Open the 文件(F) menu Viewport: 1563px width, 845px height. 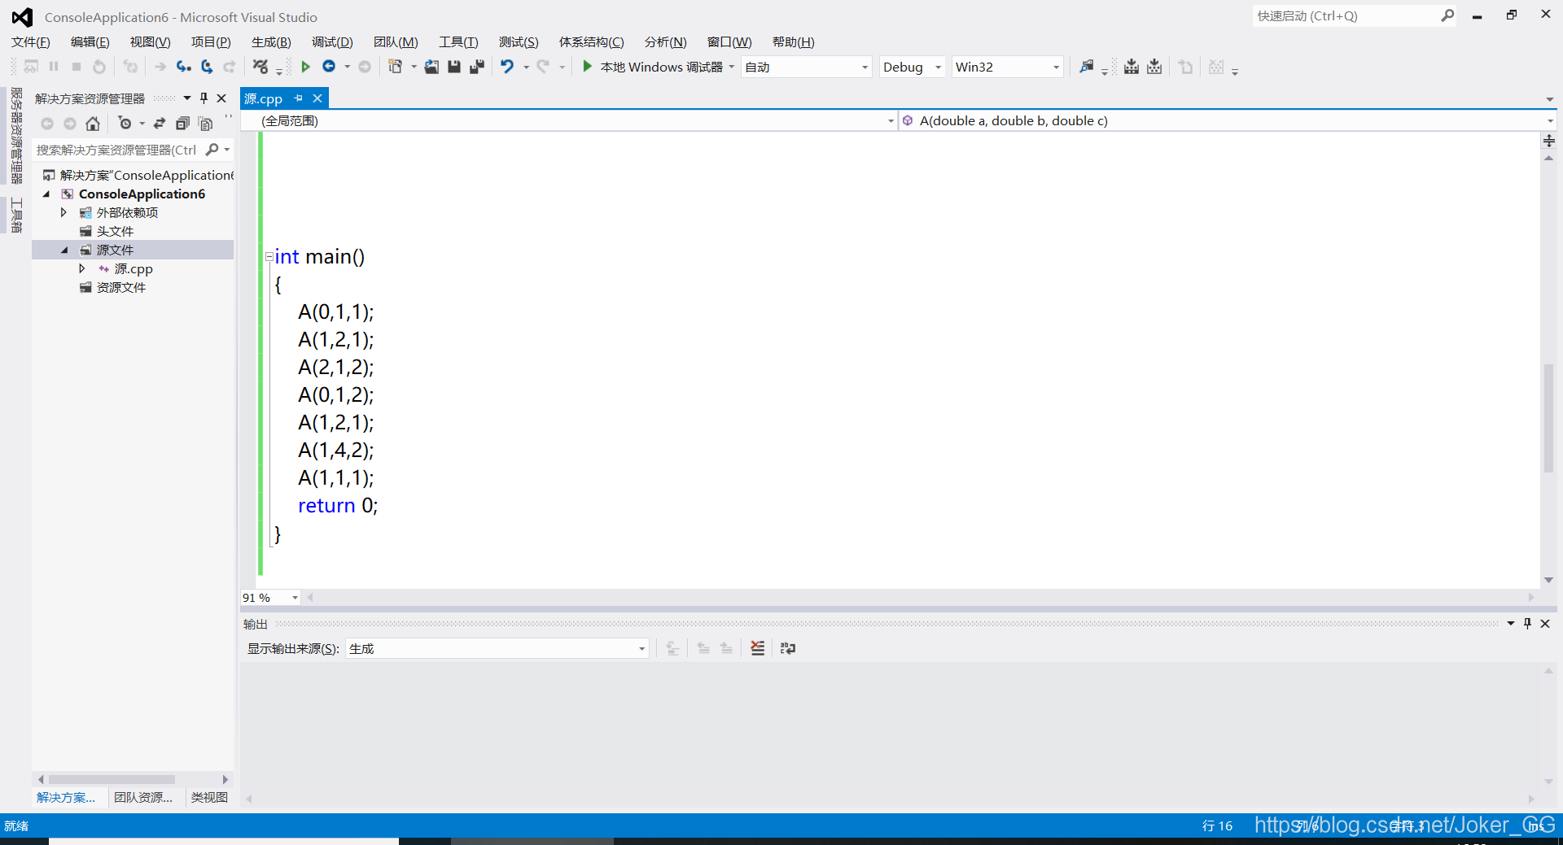[31, 41]
